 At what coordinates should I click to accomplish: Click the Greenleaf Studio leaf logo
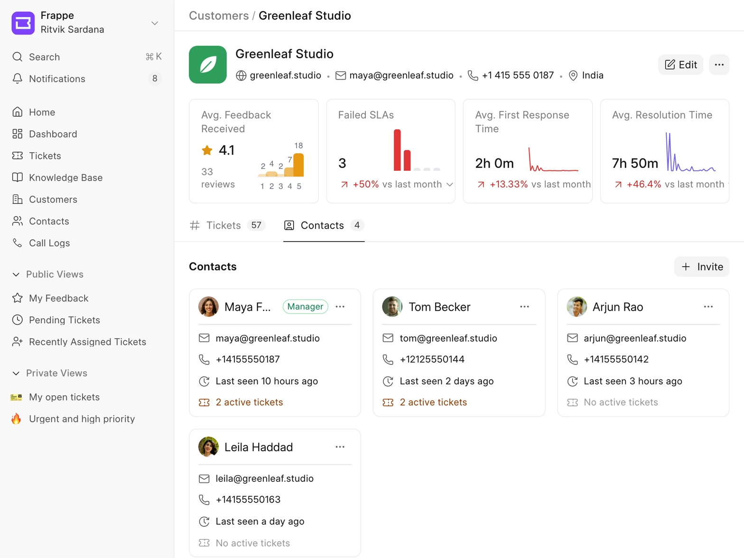pos(208,65)
